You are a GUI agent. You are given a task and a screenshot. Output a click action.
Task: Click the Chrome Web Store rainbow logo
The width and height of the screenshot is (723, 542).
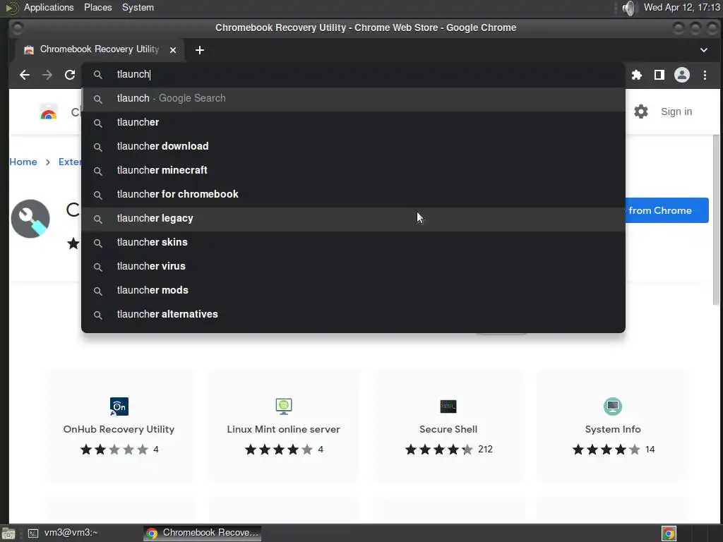[x=49, y=112]
